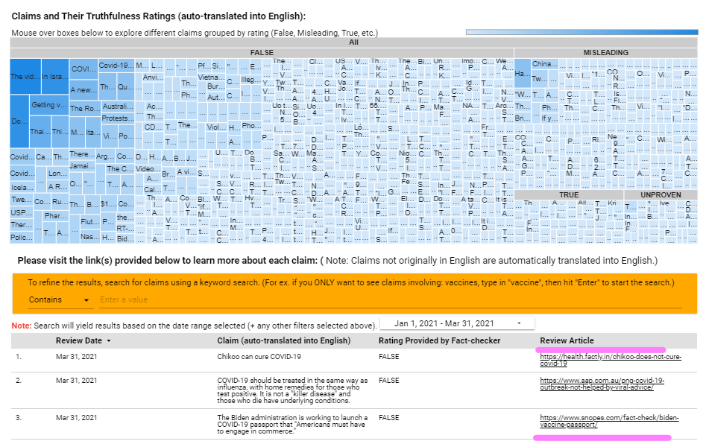Open the Contains filter dropdown
Image resolution: width=706 pixels, height=444 pixels.
coord(60,299)
